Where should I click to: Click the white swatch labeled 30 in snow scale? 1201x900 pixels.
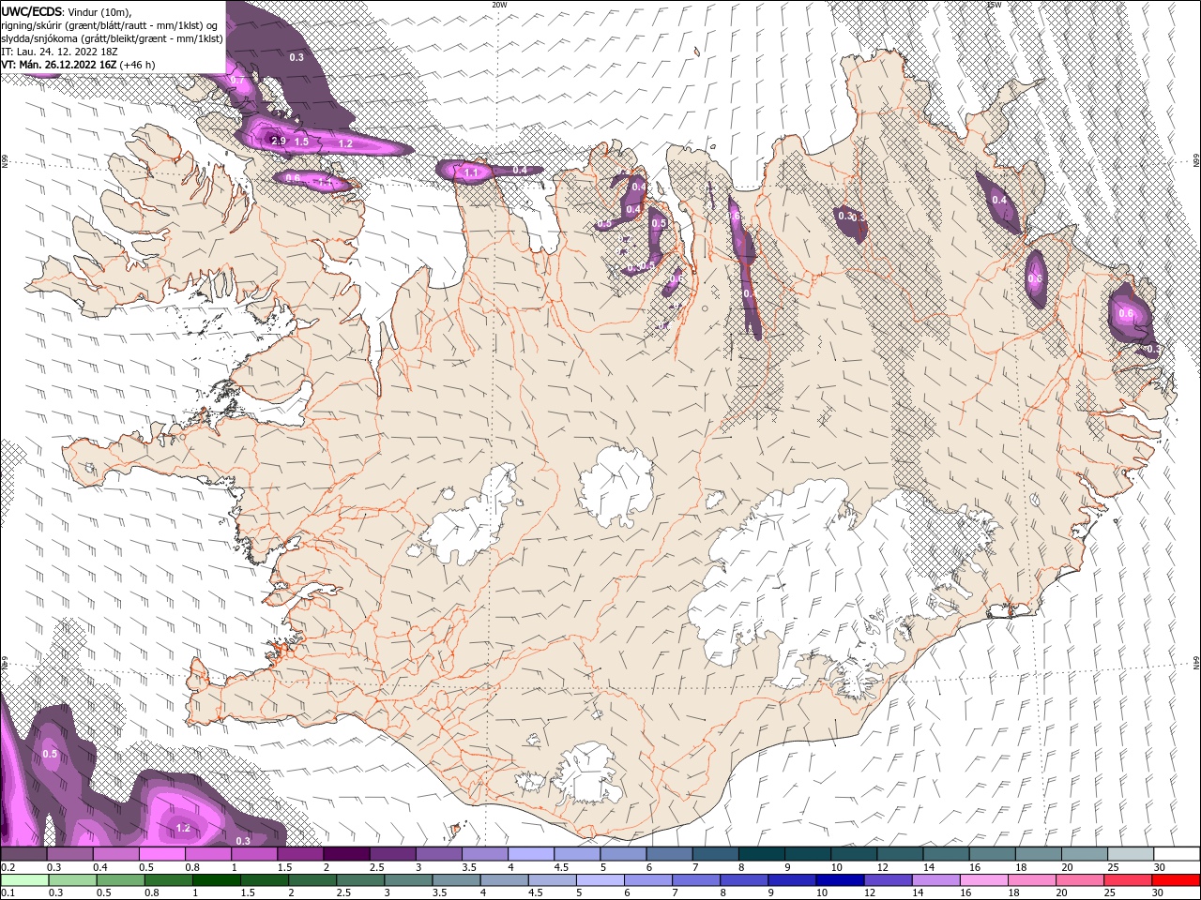coord(1178,855)
